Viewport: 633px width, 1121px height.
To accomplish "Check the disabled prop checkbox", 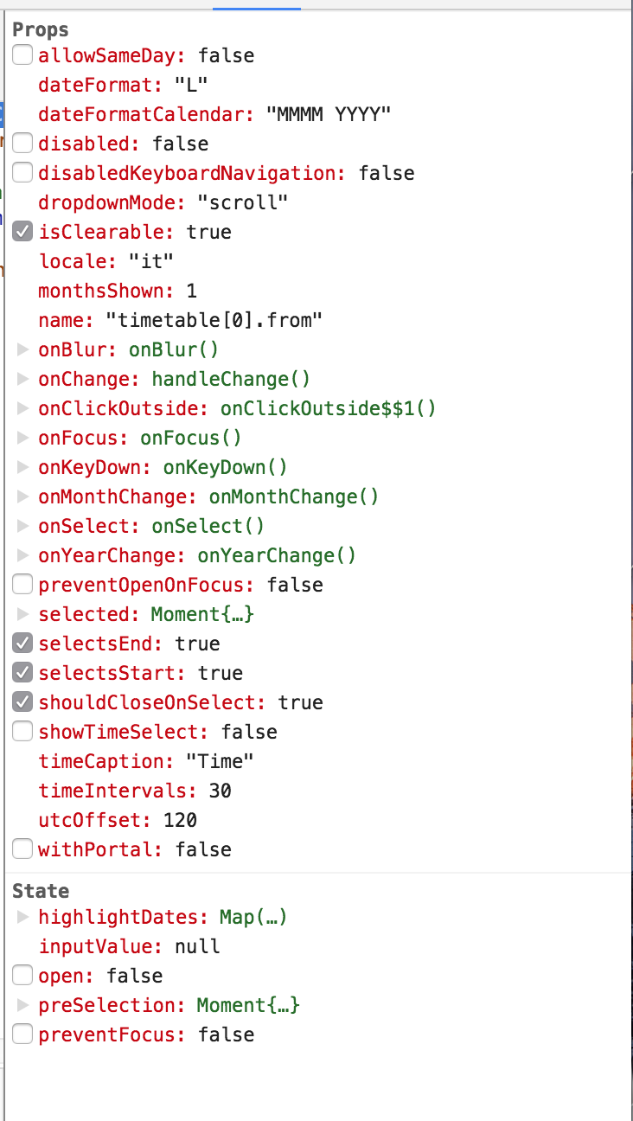I will tap(22, 142).
